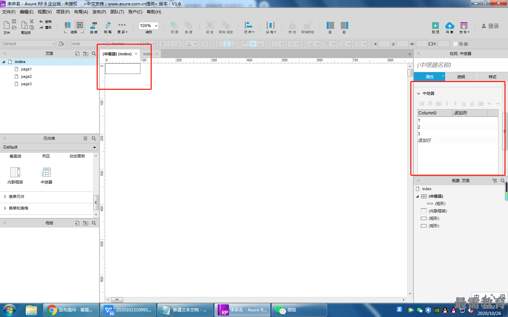Screen dimensions: 508x317
Task: Open the View (视图) menu
Action: tap(45, 12)
